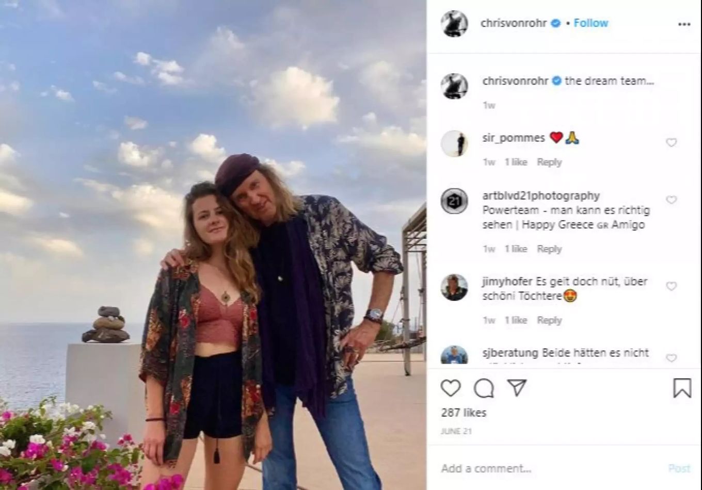702x490 pixels.
Task: Like artblvd21photography comment
Action: click(671, 200)
